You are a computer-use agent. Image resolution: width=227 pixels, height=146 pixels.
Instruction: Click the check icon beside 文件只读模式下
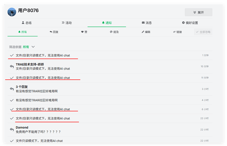click(x=12, y=141)
